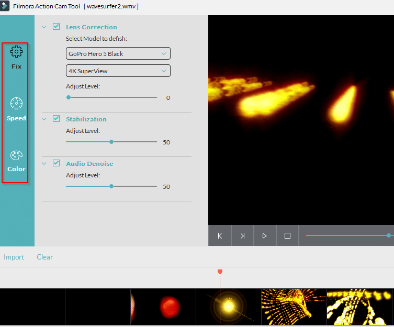
Task: Click 'Select Model to defish:' label
Action: 96,39
